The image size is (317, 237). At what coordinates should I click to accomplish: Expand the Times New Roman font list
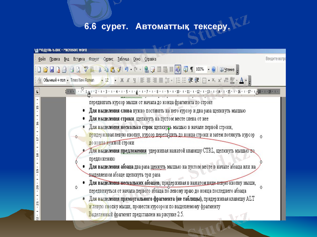(x=102, y=80)
